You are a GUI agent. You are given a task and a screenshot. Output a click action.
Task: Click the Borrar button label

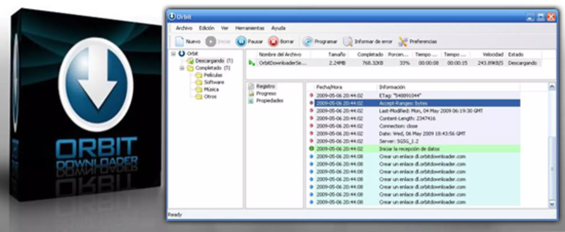tap(287, 42)
